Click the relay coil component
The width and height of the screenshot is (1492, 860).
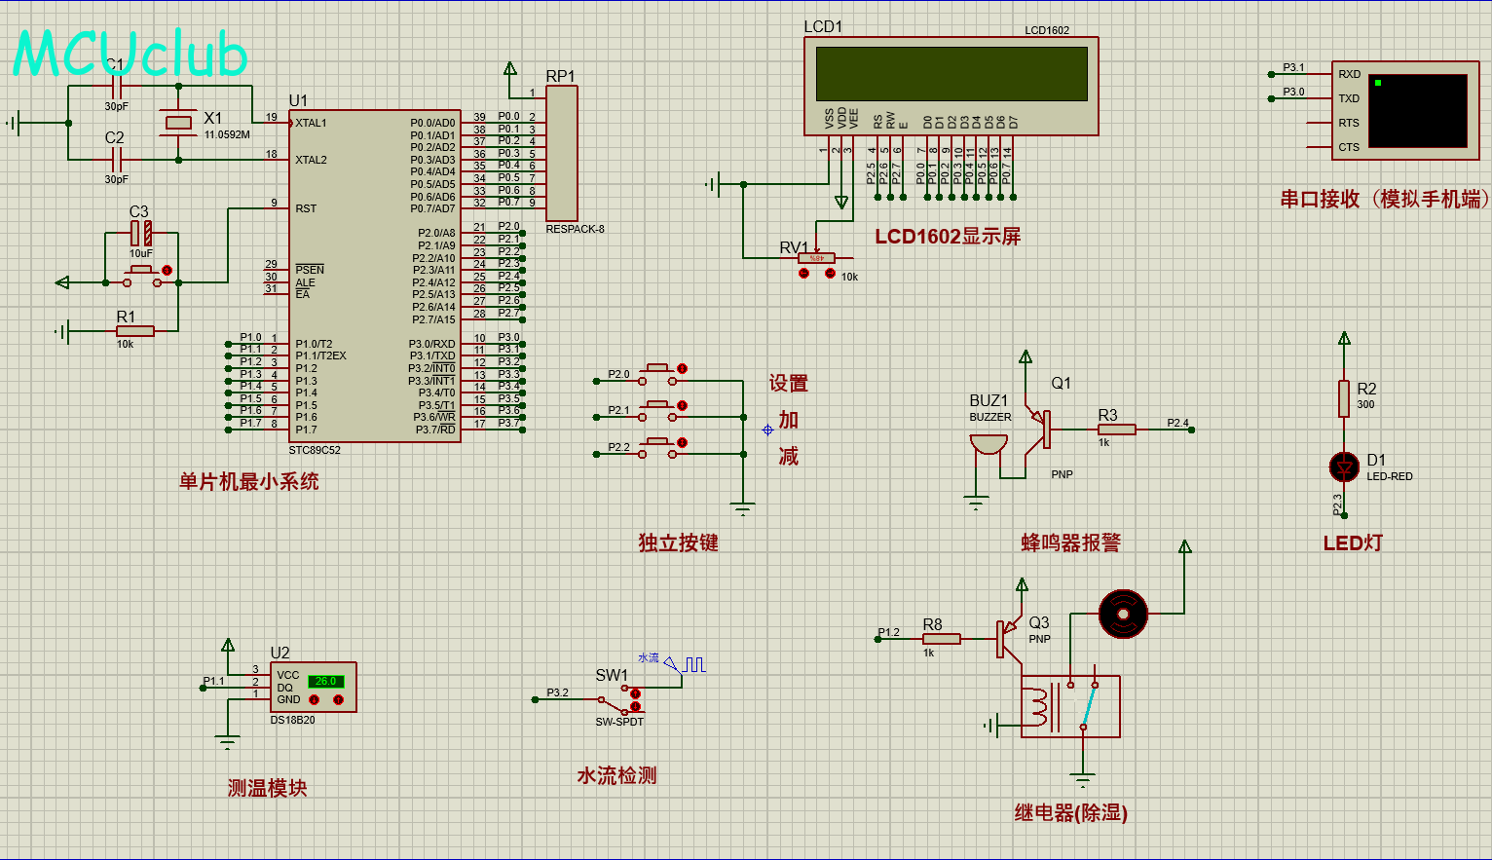[x=1038, y=708]
